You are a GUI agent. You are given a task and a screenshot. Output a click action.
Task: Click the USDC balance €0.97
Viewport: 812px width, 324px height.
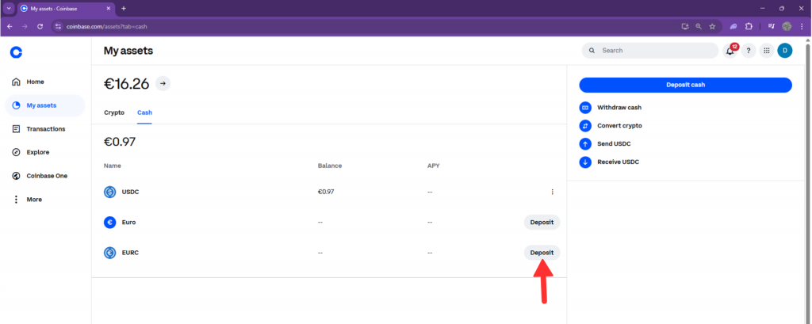coord(326,192)
